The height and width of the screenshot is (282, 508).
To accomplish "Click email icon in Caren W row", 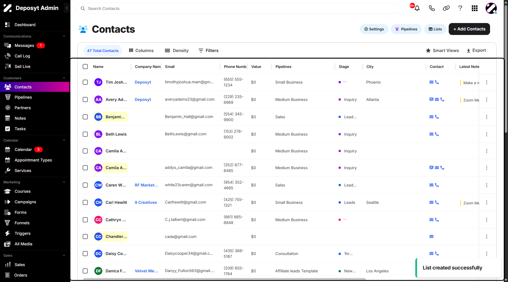I will point(431,185).
